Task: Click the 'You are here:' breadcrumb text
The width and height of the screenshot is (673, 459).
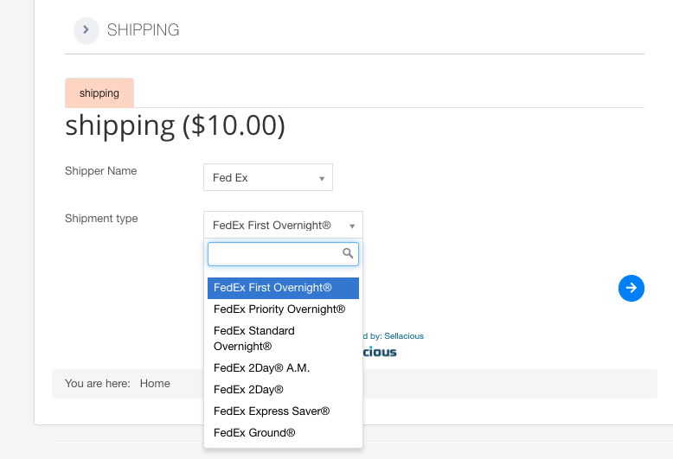Action: pyautogui.click(x=98, y=384)
